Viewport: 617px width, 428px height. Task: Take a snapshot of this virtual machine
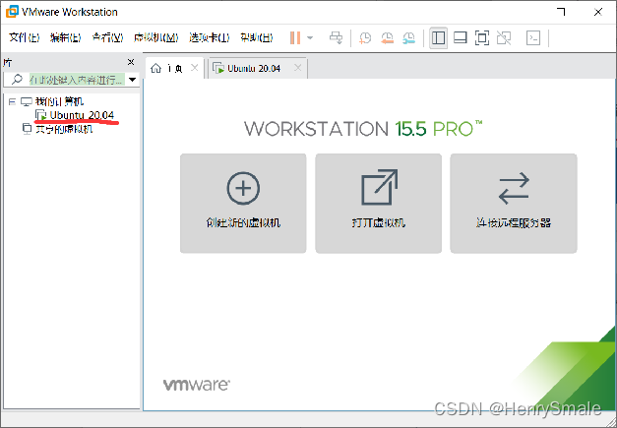pos(365,37)
